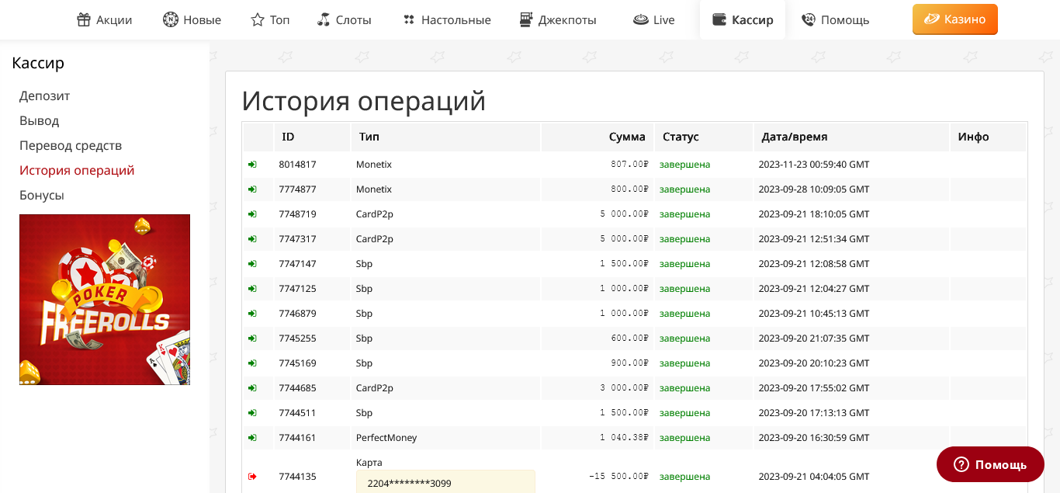
Task: Click the 24h phone icon beside Помощь
Action: pyautogui.click(x=809, y=20)
